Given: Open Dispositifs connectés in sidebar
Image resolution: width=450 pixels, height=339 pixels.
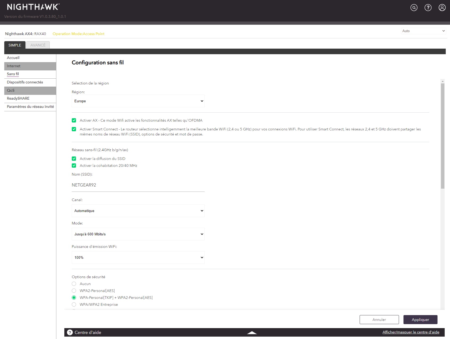Looking at the screenshot, I should 25,82.
